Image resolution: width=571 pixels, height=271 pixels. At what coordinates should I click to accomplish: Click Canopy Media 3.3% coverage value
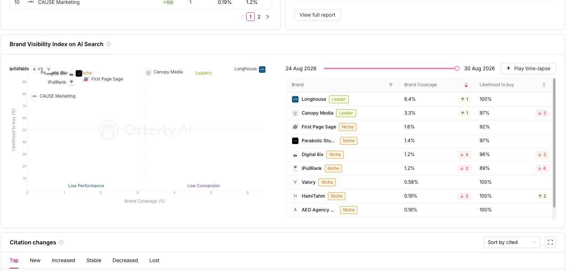pyautogui.click(x=410, y=113)
